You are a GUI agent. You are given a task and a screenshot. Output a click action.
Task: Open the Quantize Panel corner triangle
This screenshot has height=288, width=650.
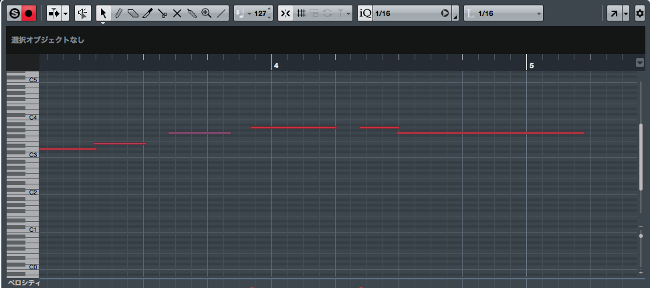455,17
